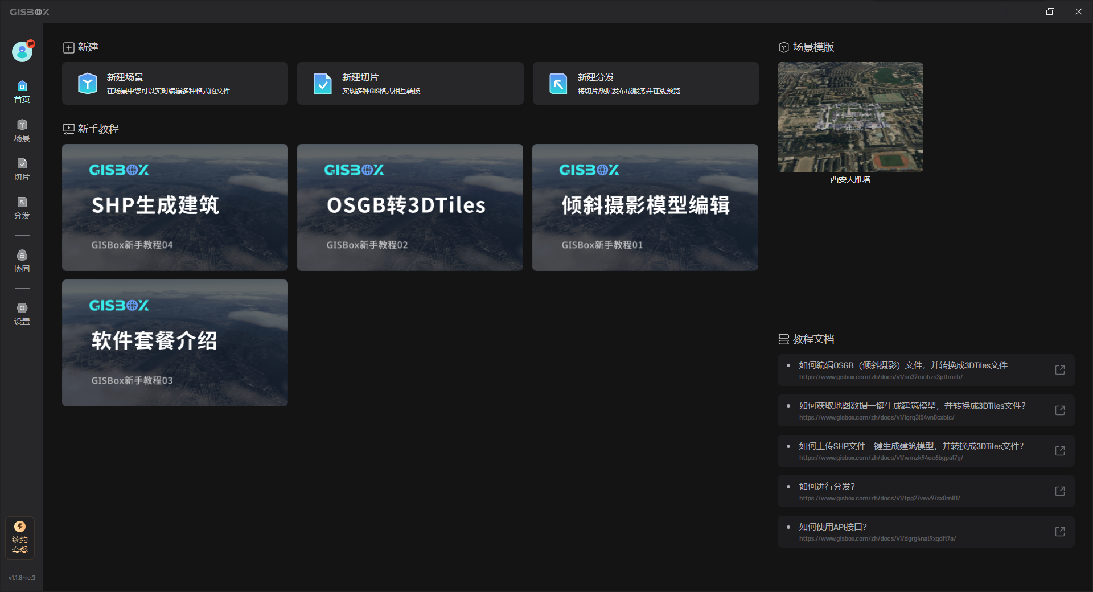
Task: Click the tpg27vwv97sx0m81 URL text
Action: pos(880,498)
